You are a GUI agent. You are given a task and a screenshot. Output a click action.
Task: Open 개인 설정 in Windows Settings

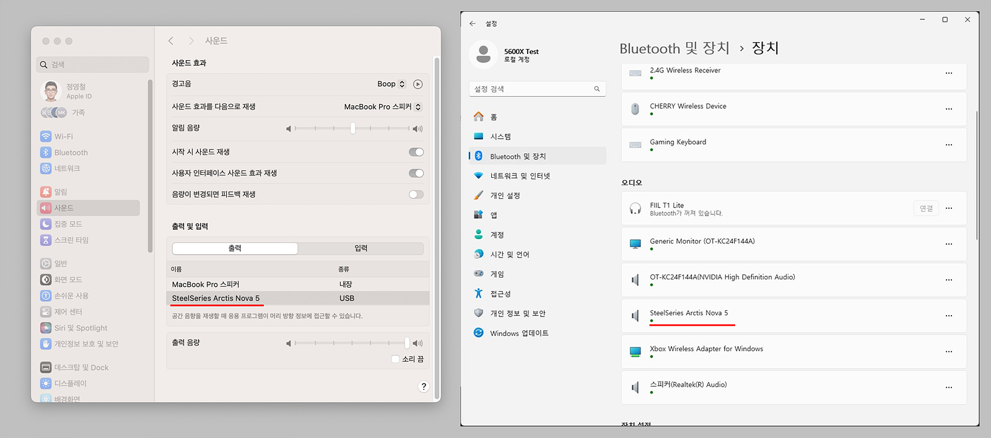point(537,195)
